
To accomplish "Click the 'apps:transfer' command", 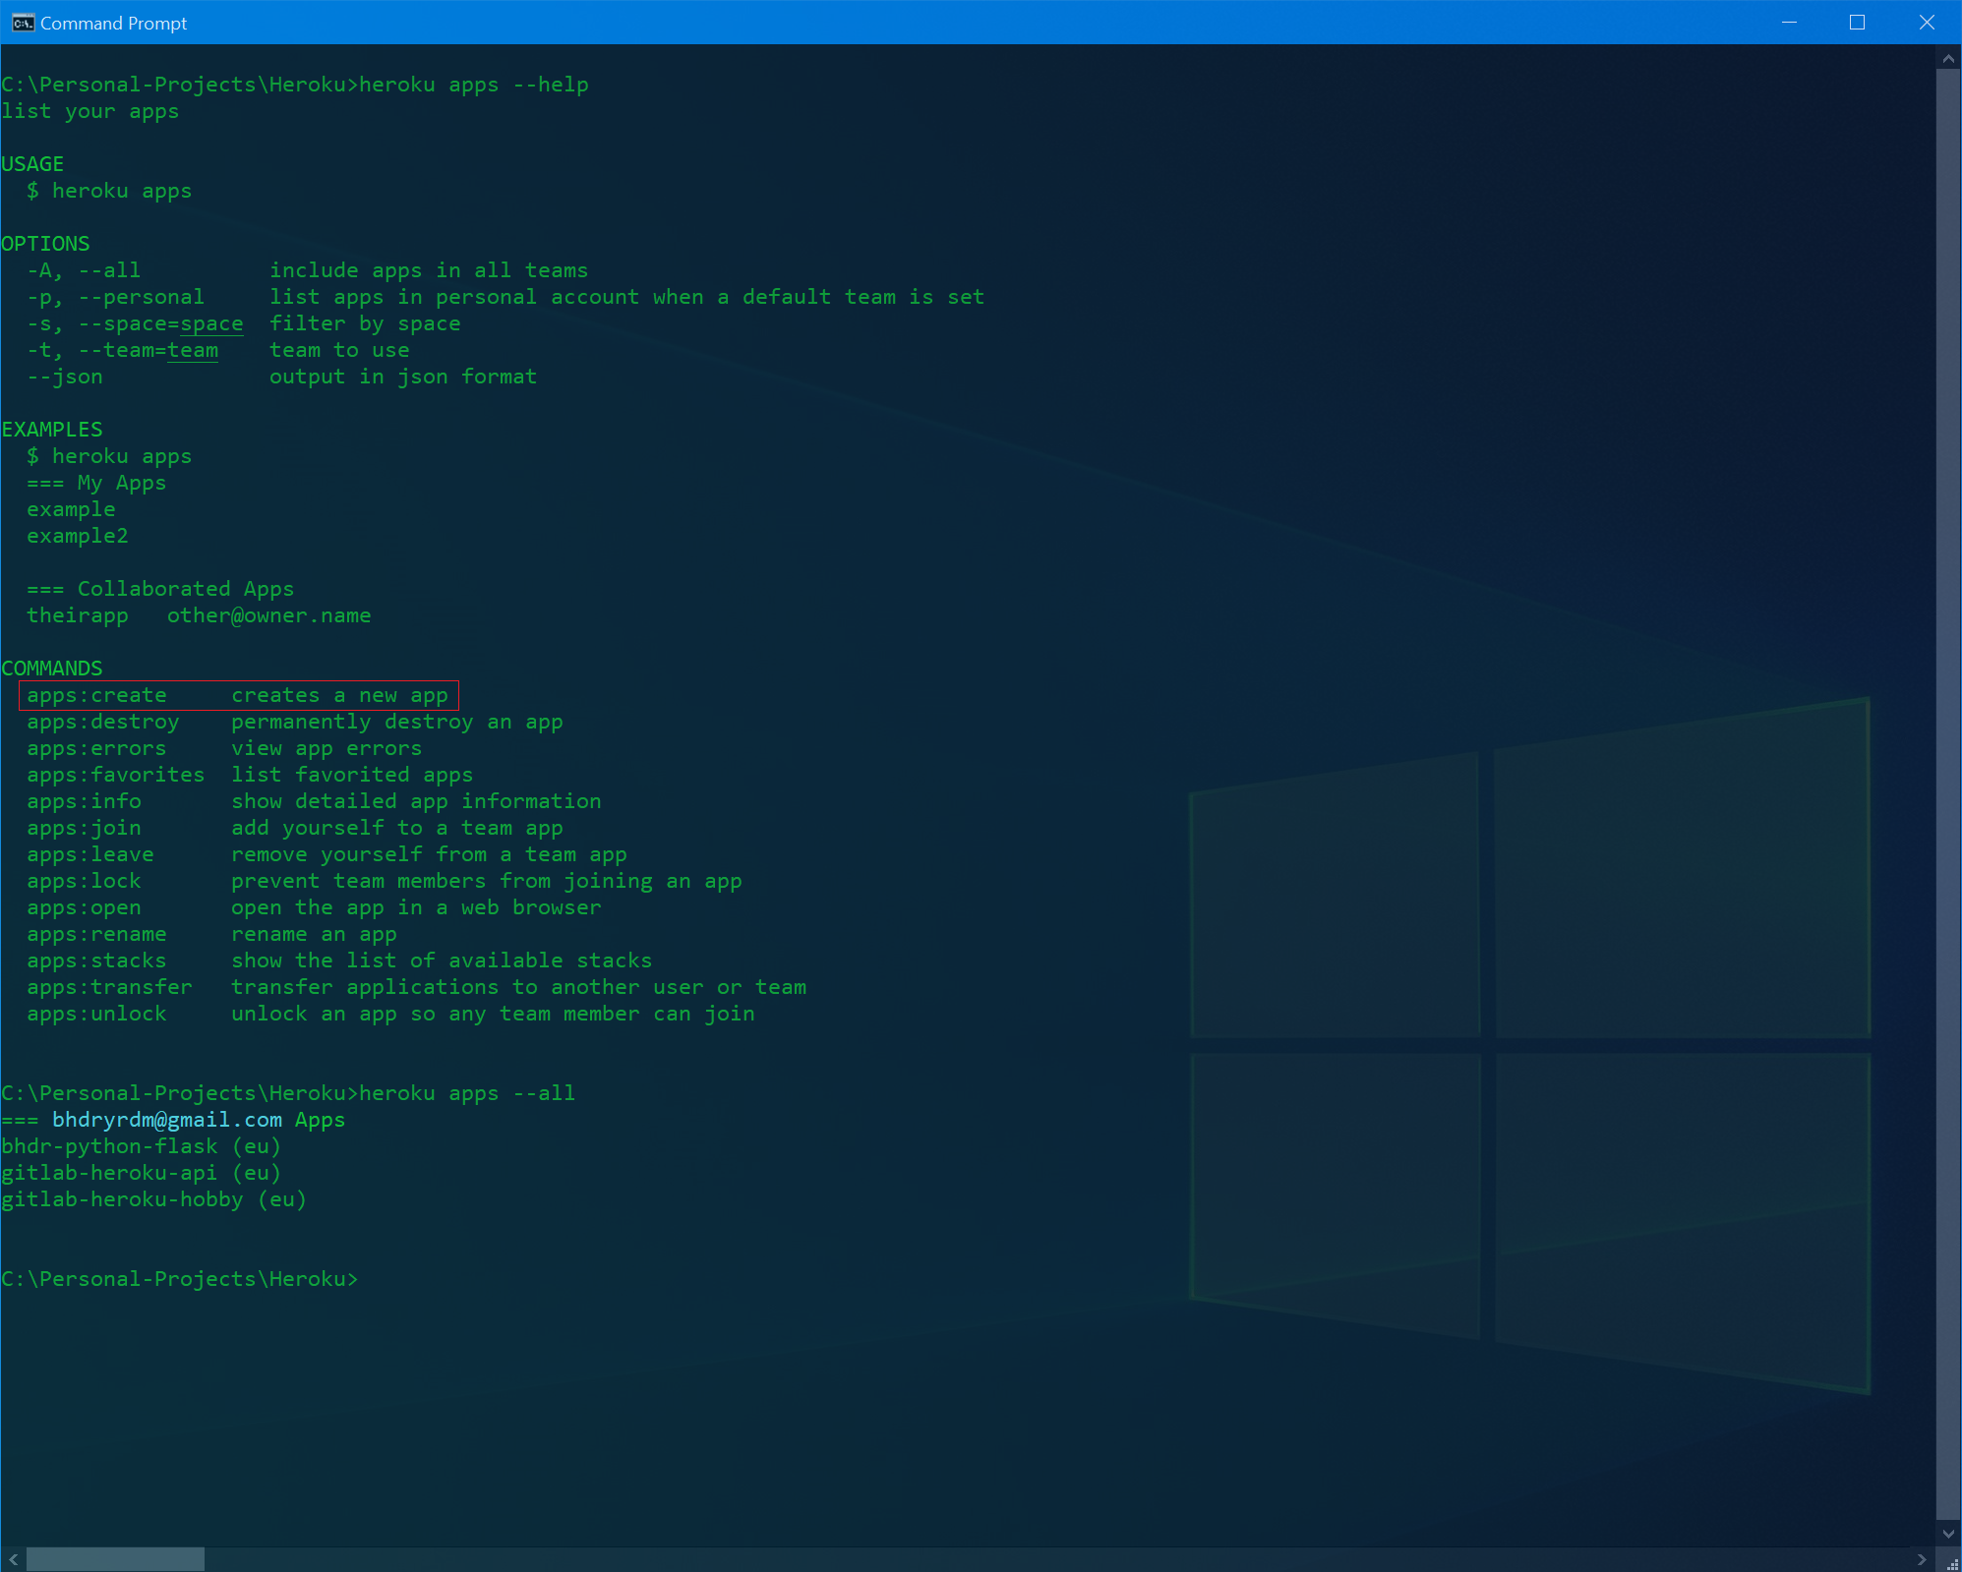I will (109, 987).
